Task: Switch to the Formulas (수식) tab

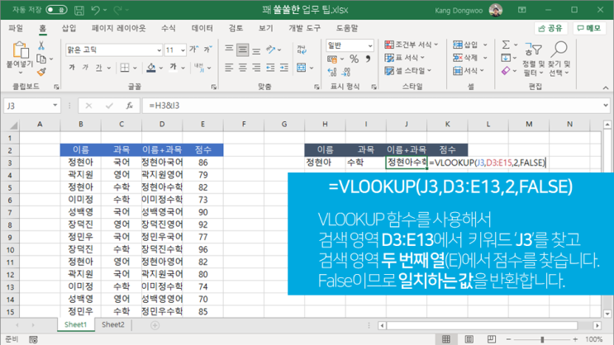Action: click(169, 28)
